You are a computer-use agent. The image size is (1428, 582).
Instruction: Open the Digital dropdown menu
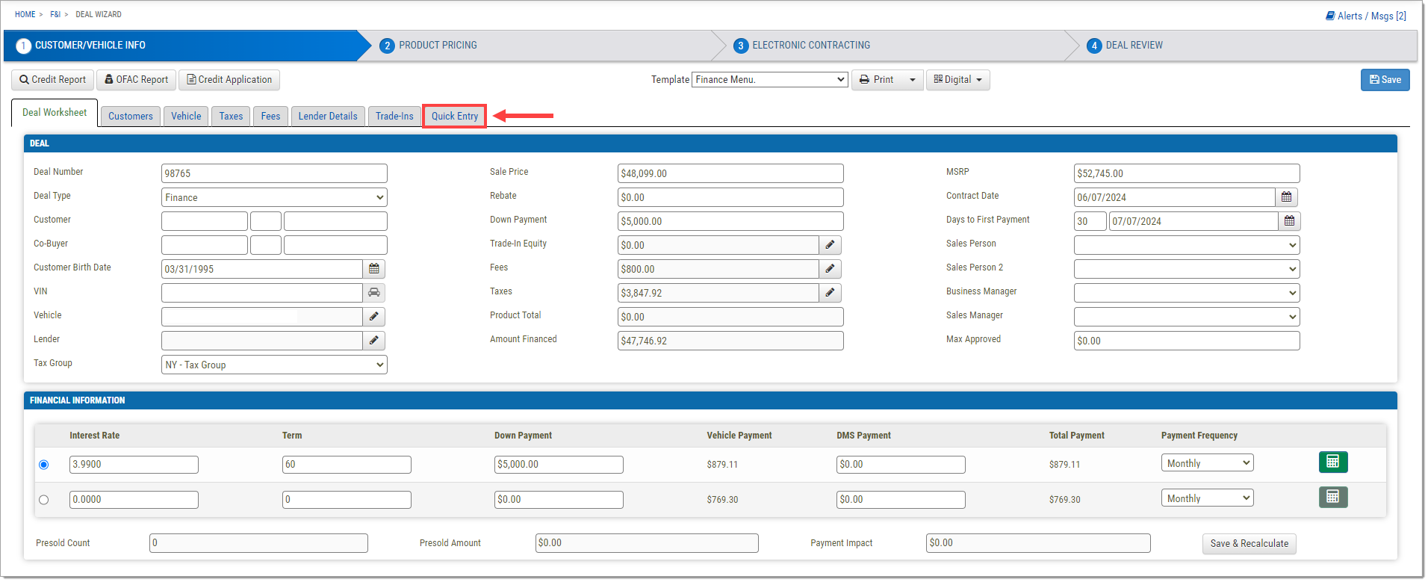958,80
